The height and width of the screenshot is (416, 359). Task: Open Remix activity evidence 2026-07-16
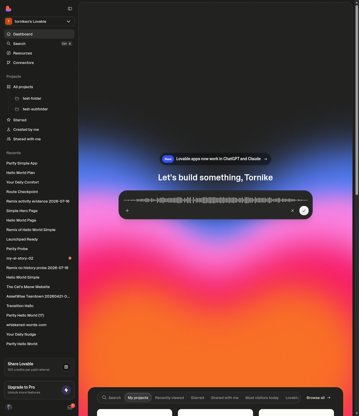pos(39,201)
